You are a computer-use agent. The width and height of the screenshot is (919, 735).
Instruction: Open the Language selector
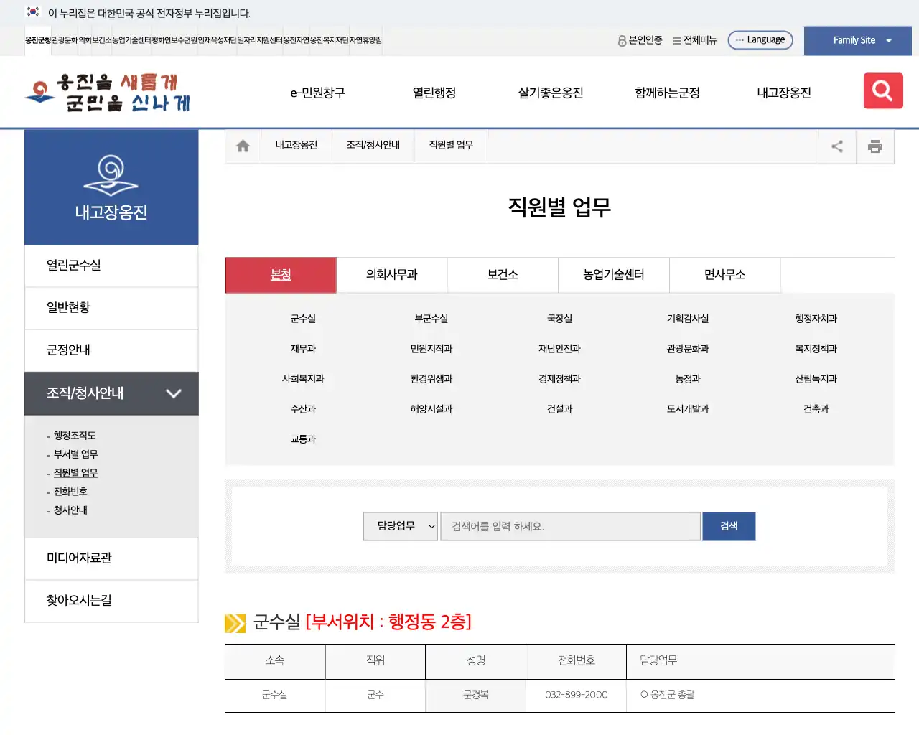point(760,39)
